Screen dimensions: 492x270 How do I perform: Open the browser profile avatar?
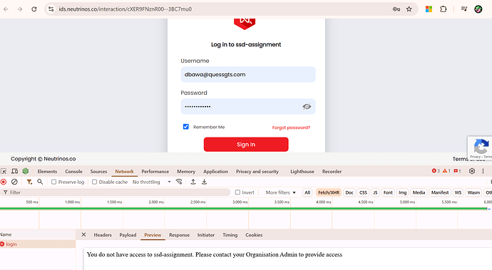(478, 9)
